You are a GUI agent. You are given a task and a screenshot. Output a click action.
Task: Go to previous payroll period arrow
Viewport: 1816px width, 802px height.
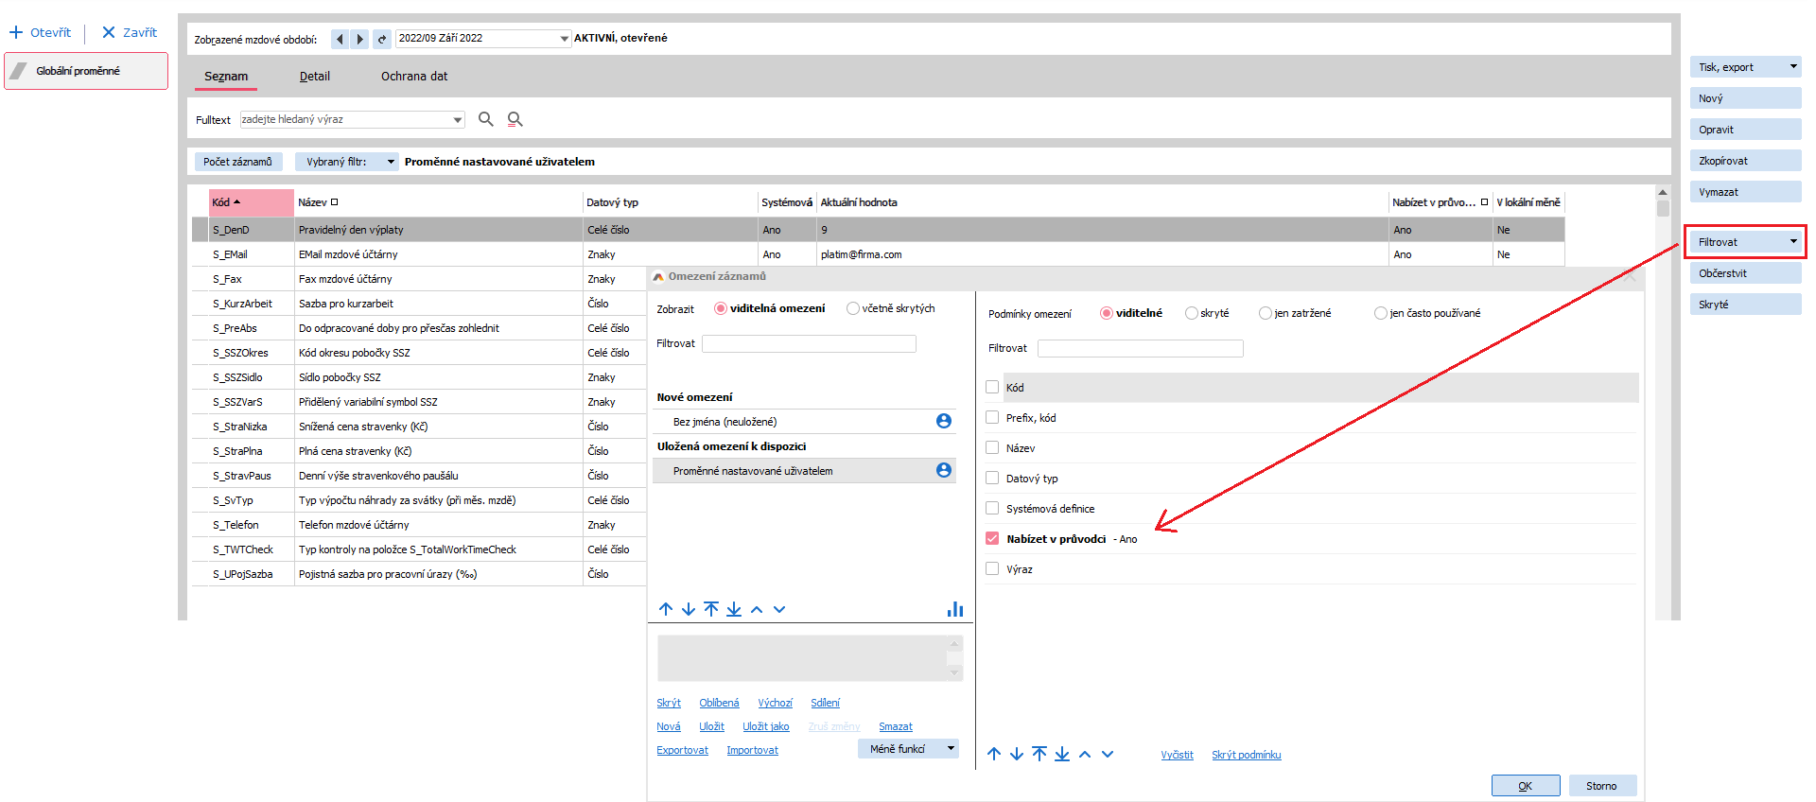coord(340,39)
